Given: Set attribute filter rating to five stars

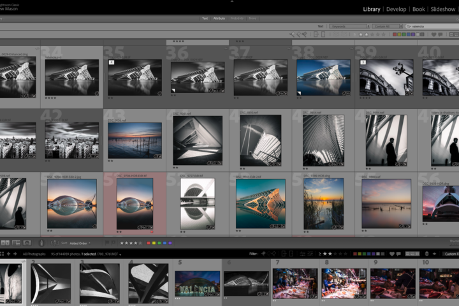Looking at the screenshot, I should 383,34.
